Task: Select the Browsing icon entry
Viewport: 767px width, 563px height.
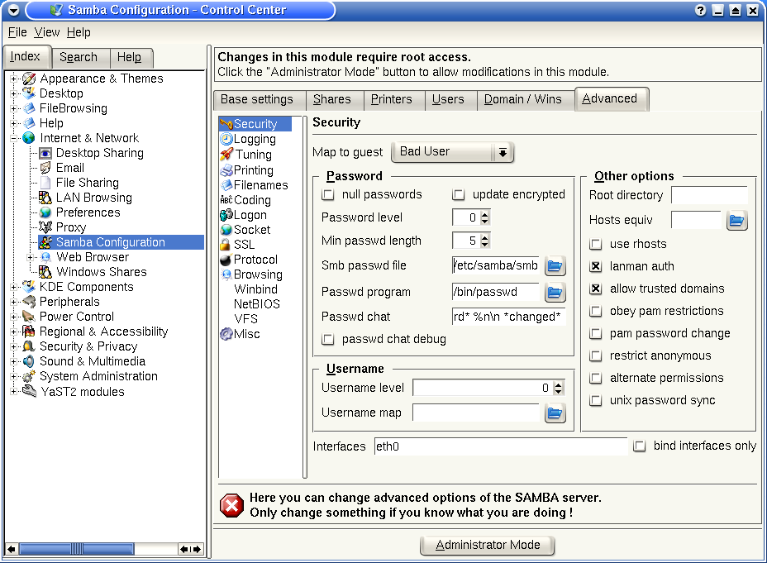Action: [226, 274]
